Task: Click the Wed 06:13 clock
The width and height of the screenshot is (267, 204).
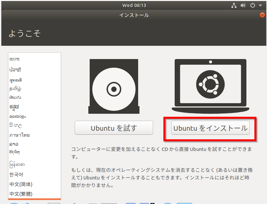Action: tap(134, 5)
